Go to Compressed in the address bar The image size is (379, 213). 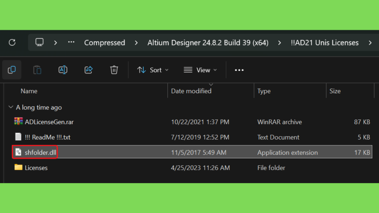point(105,43)
